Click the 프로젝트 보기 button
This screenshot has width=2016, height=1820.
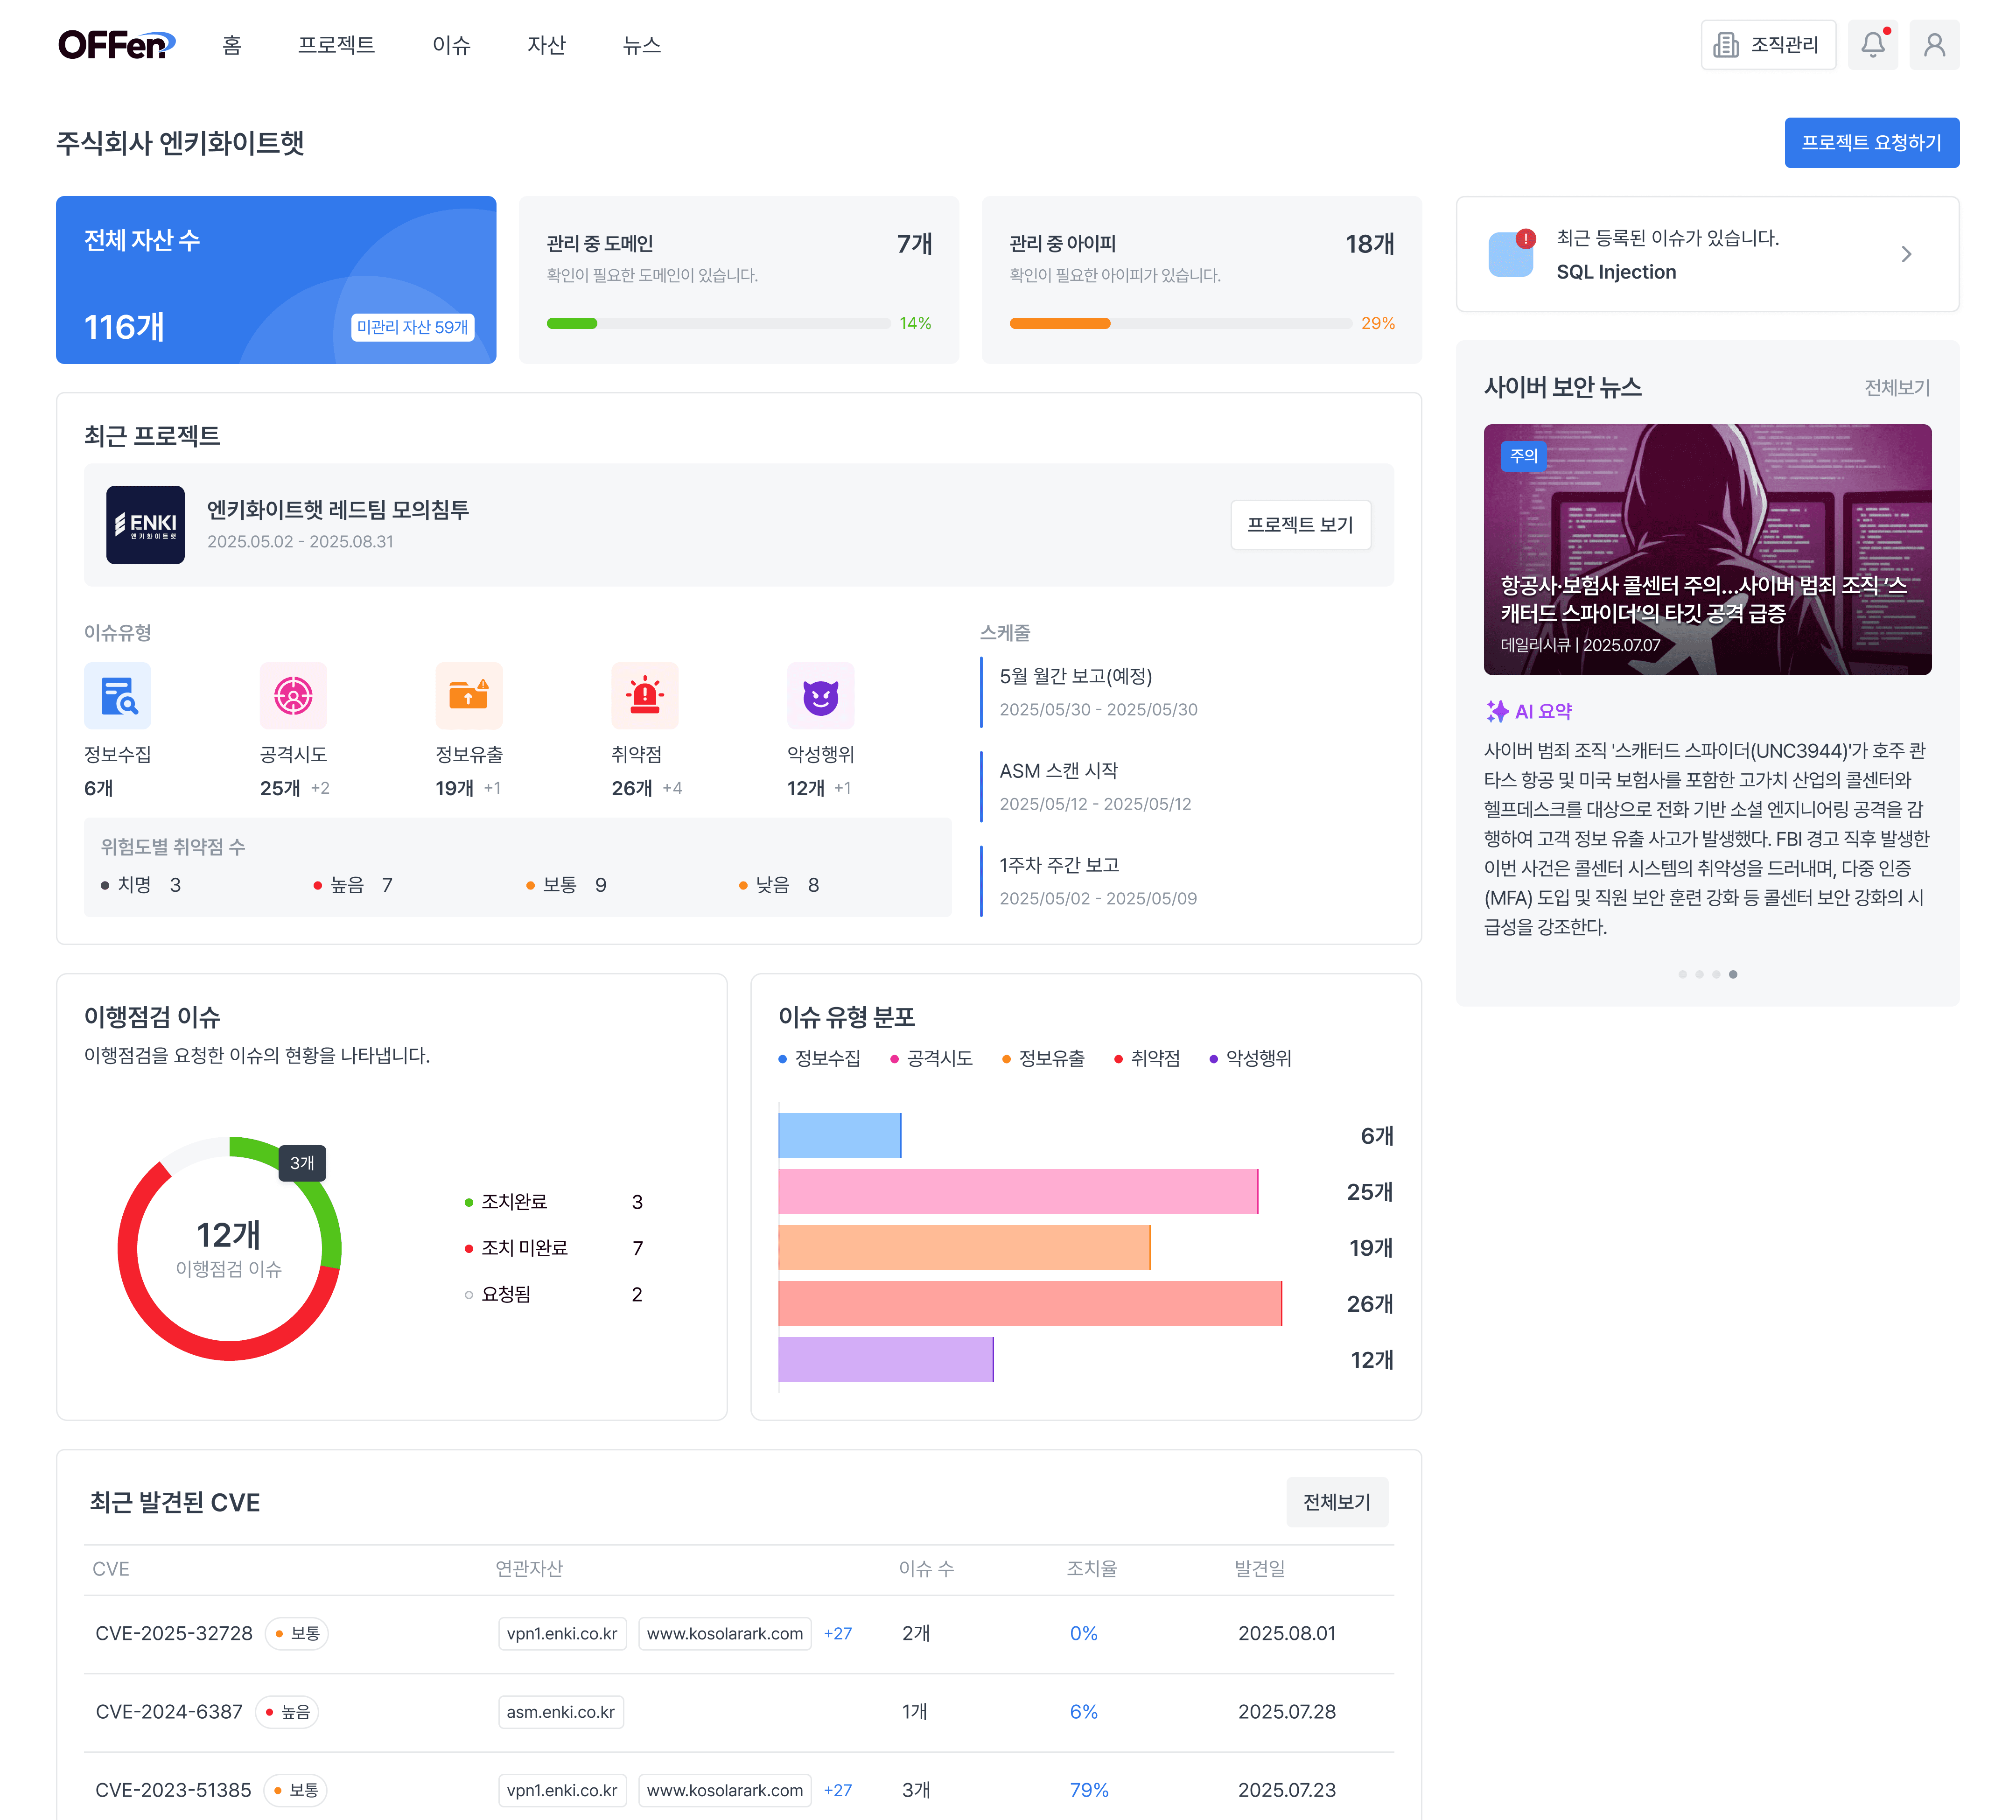pos(1300,525)
